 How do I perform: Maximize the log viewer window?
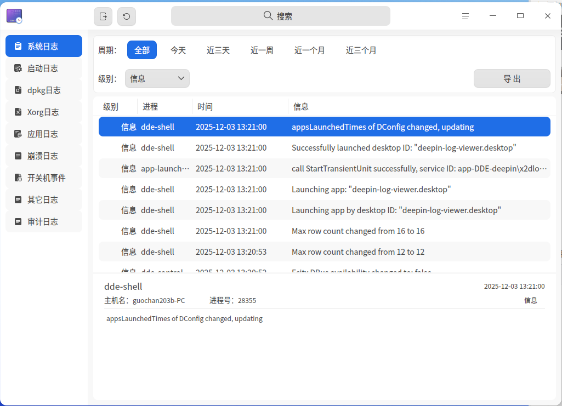[x=520, y=16]
